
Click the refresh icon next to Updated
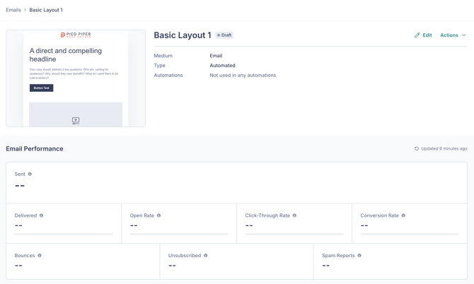(x=417, y=149)
